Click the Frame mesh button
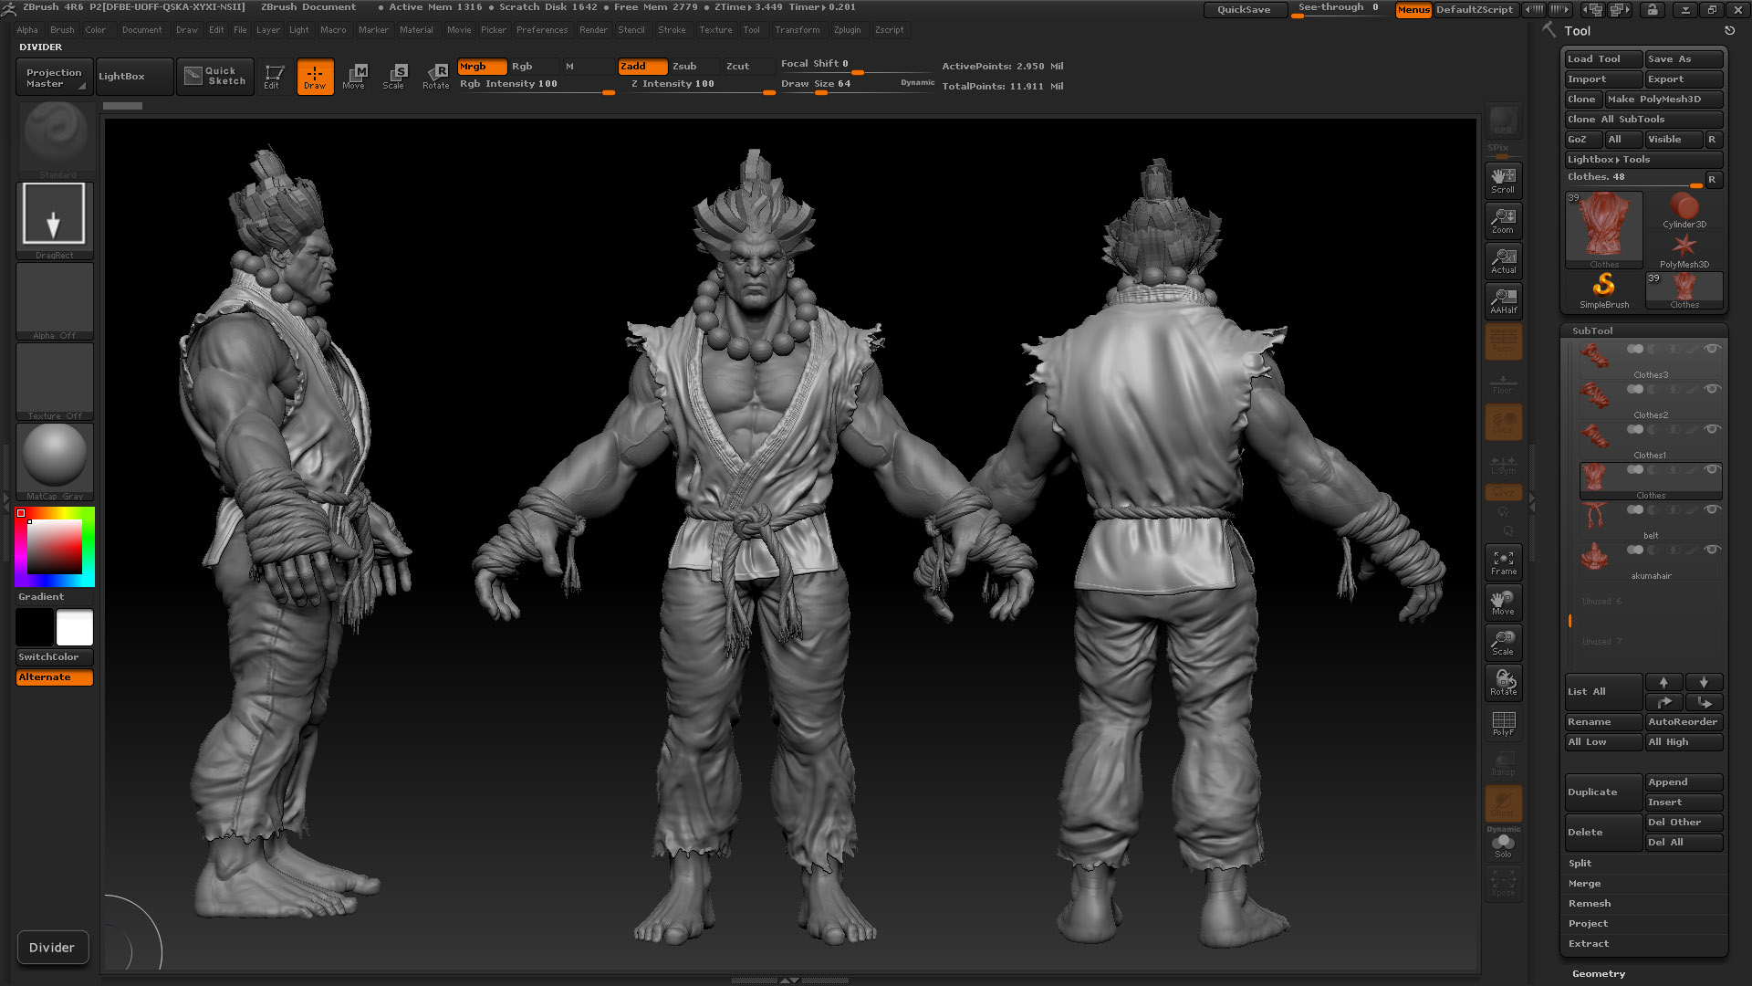The width and height of the screenshot is (1752, 986). (1503, 561)
